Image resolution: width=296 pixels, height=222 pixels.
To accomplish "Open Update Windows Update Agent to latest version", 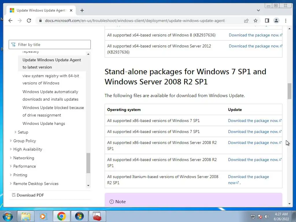I will pos(52,63).
